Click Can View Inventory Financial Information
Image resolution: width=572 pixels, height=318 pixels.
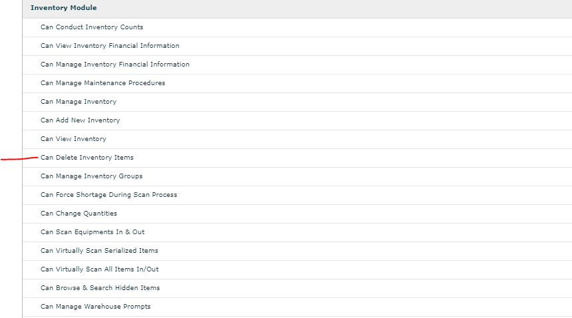click(x=110, y=46)
